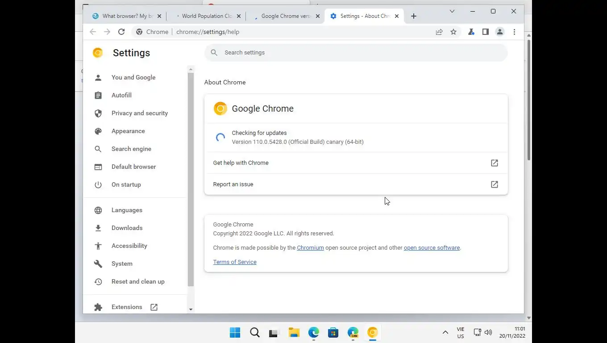Image resolution: width=607 pixels, height=343 pixels.
Task: Open Default browser settings
Action: coord(133,167)
